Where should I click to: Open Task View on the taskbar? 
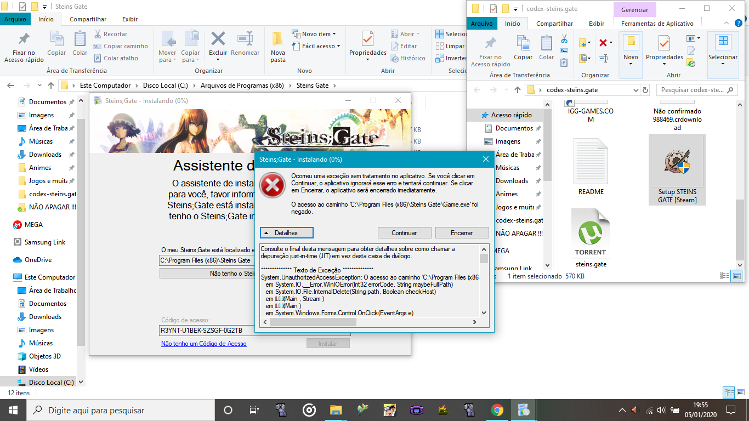click(x=254, y=410)
